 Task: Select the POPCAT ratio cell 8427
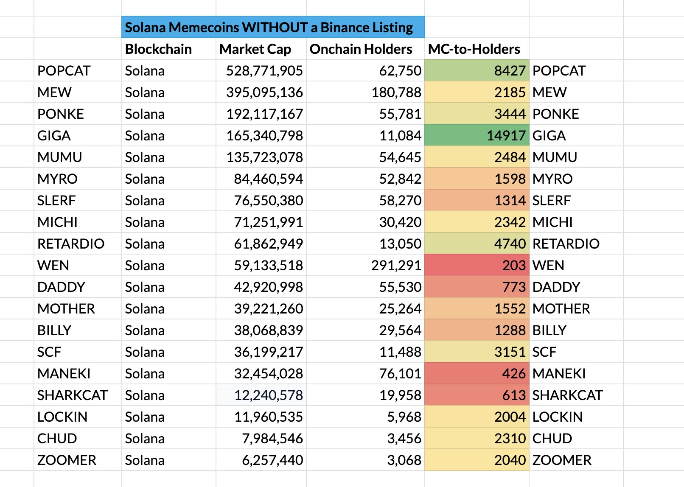click(477, 71)
